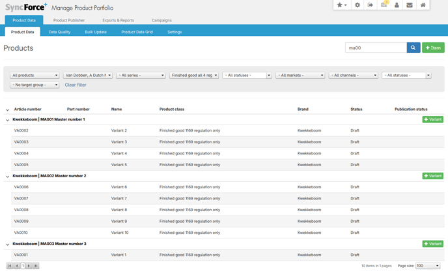Select the Variant 9 name cell
This screenshot has width=448, height=275.
(119, 222)
